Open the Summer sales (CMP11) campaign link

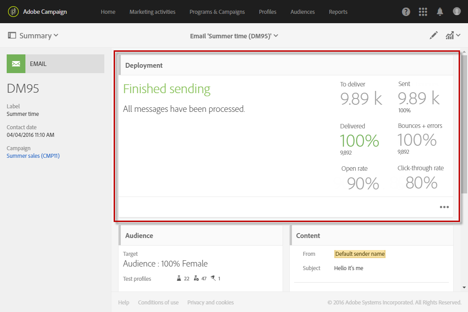[33, 156]
